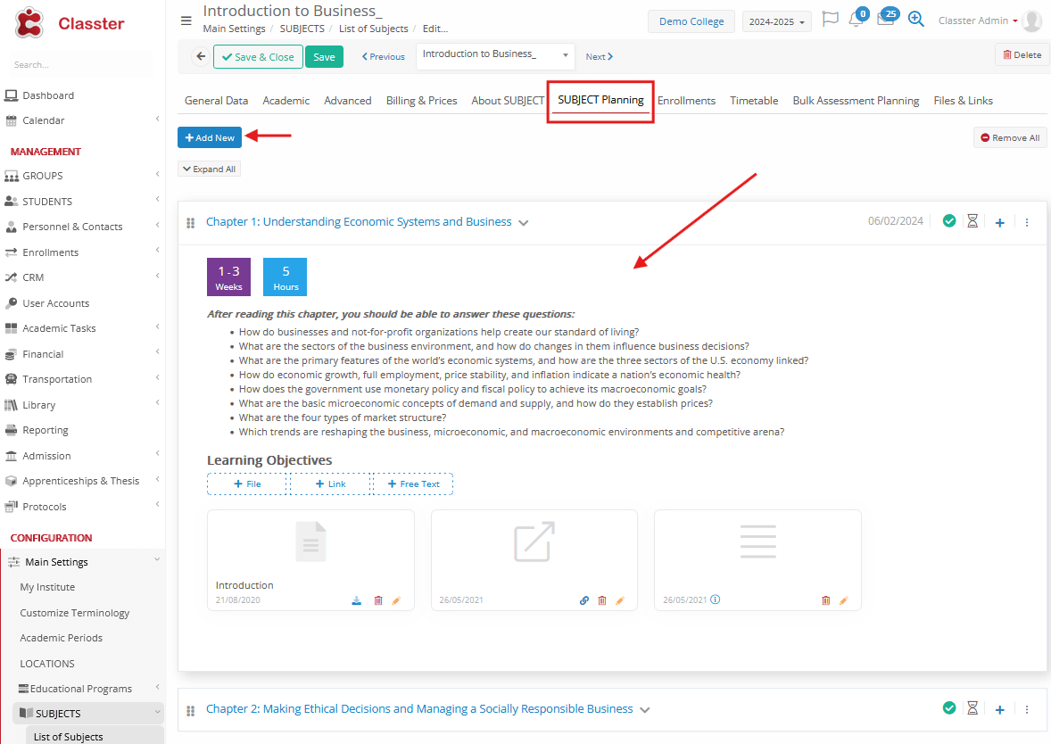Screen dimensions: 1051x744
Task: Download the Introduction file
Action: [356, 600]
